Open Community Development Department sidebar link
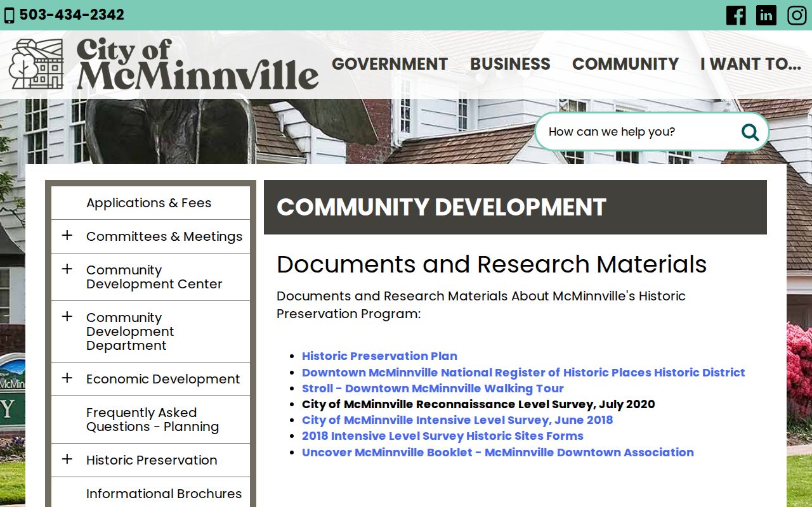Image resolution: width=812 pixels, height=507 pixels. (130, 331)
